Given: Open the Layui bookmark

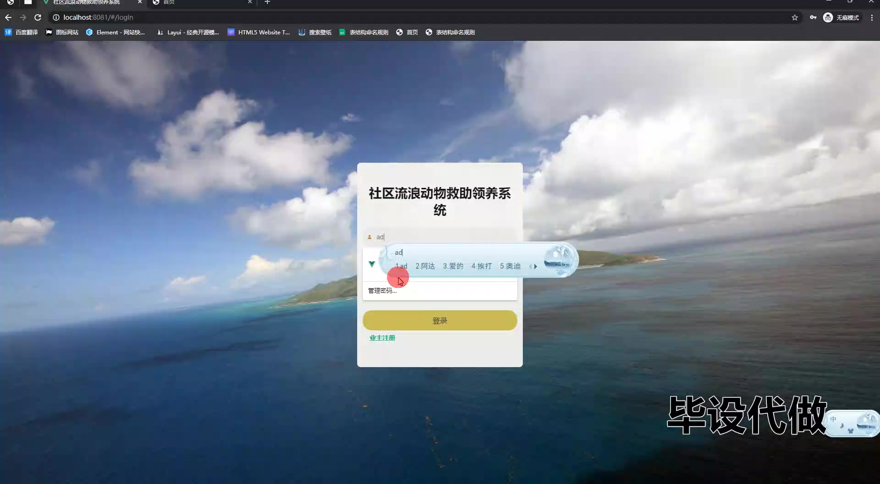Looking at the screenshot, I should (x=188, y=32).
